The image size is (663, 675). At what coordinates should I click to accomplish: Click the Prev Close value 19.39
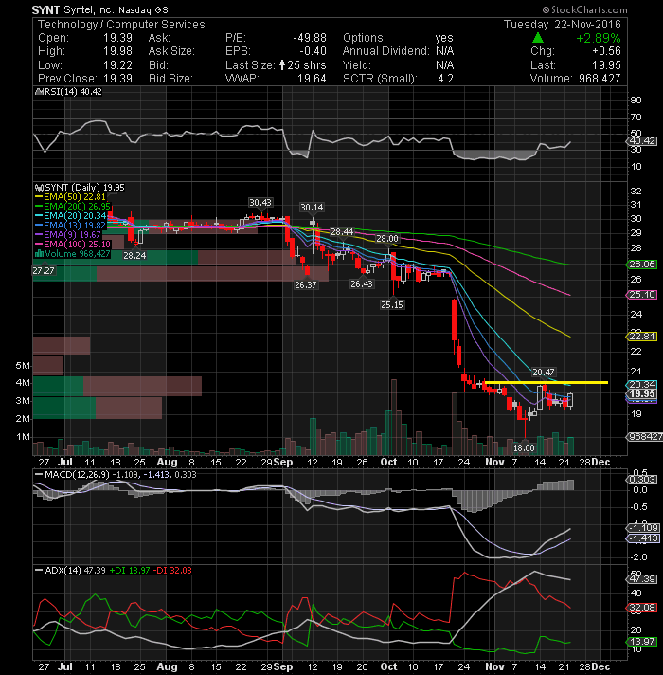pyautogui.click(x=117, y=79)
